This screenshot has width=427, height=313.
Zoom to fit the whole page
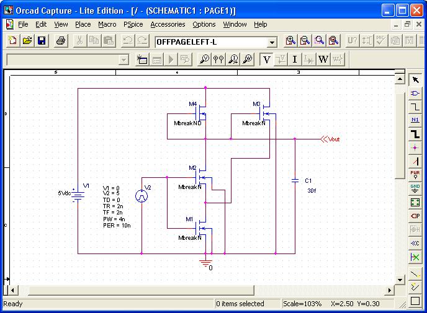tap(333, 41)
